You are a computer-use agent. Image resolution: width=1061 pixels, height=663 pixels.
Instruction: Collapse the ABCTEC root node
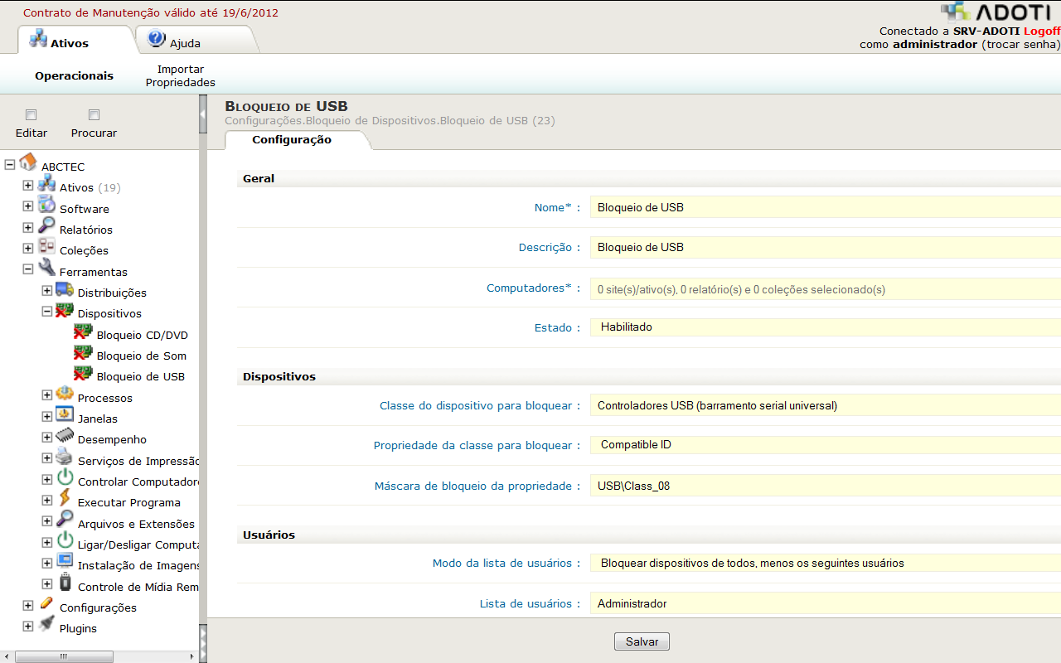tap(10, 164)
